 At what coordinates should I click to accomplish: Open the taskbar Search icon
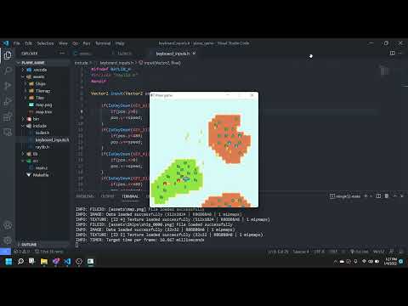(20, 261)
